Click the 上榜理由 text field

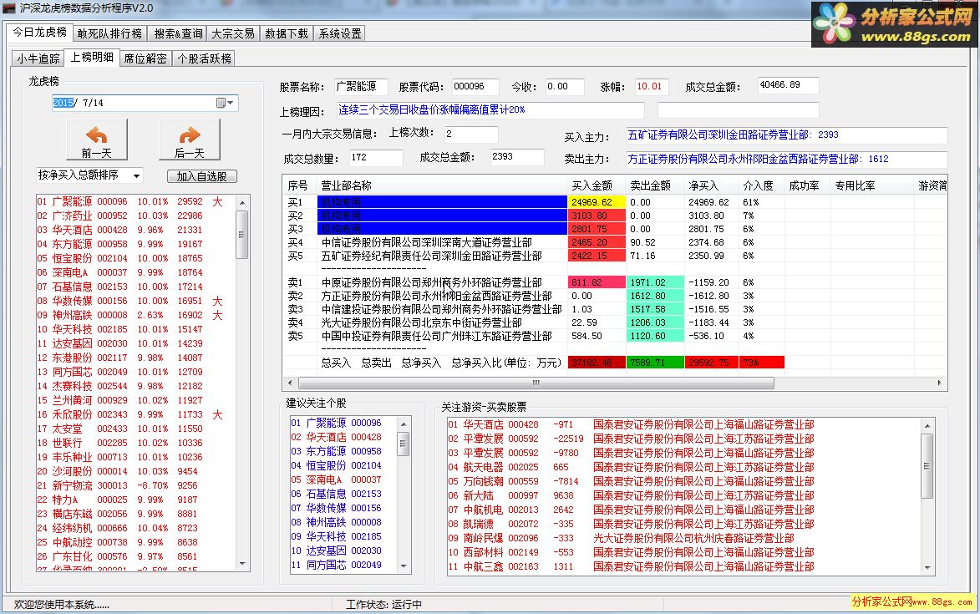pyautogui.click(x=490, y=110)
